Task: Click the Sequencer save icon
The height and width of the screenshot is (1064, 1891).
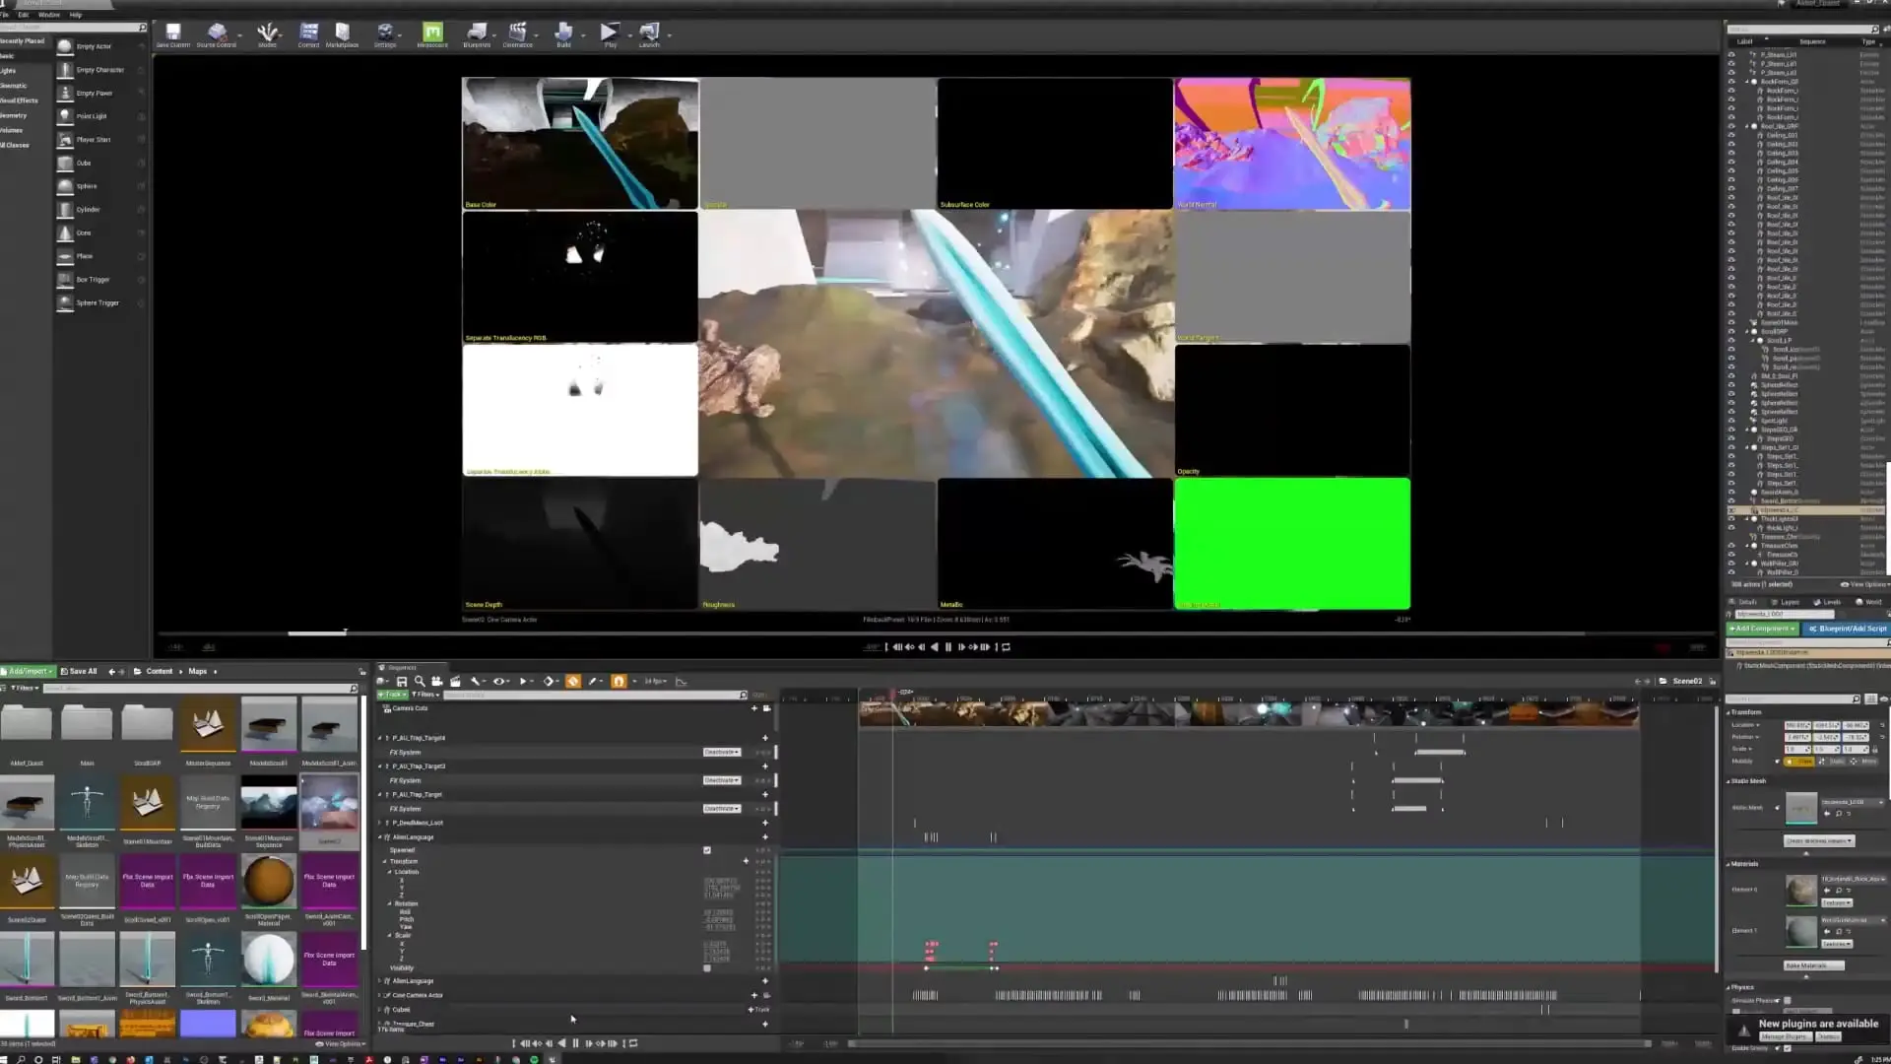Action: [x=402, y=682]
